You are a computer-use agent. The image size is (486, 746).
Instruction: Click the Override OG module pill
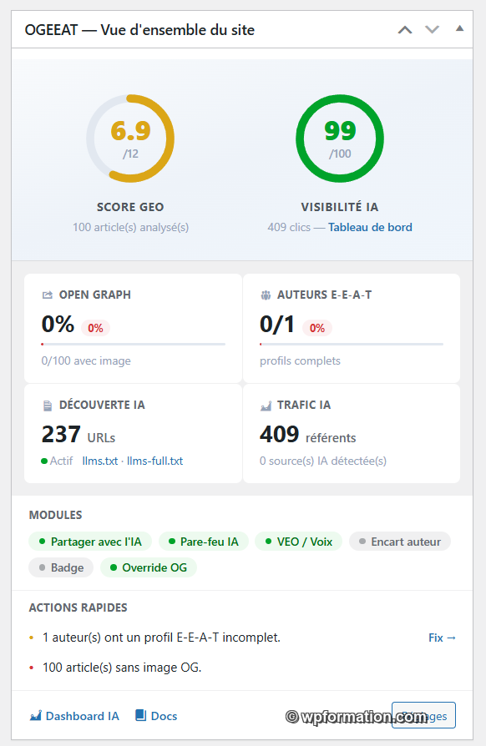click(x=149, y=567)
